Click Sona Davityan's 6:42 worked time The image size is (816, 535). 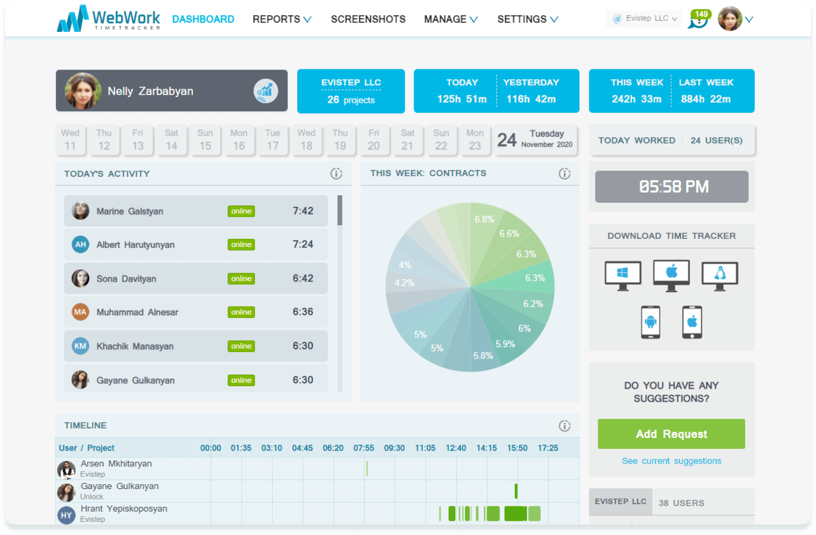302,278
